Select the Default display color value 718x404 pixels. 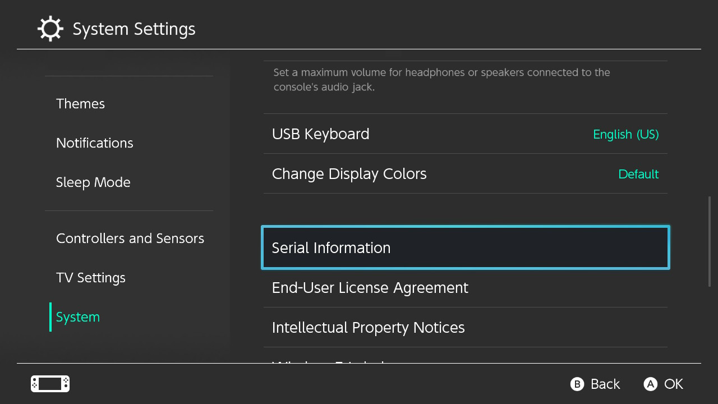pos(638,174)
